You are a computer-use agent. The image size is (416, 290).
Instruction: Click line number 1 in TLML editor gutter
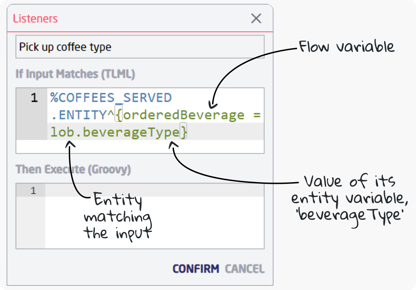[x=34, y=97]
